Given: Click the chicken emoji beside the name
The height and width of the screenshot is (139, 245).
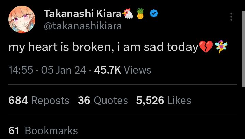Looking at the screenshot, I should [x=128, y=14].
